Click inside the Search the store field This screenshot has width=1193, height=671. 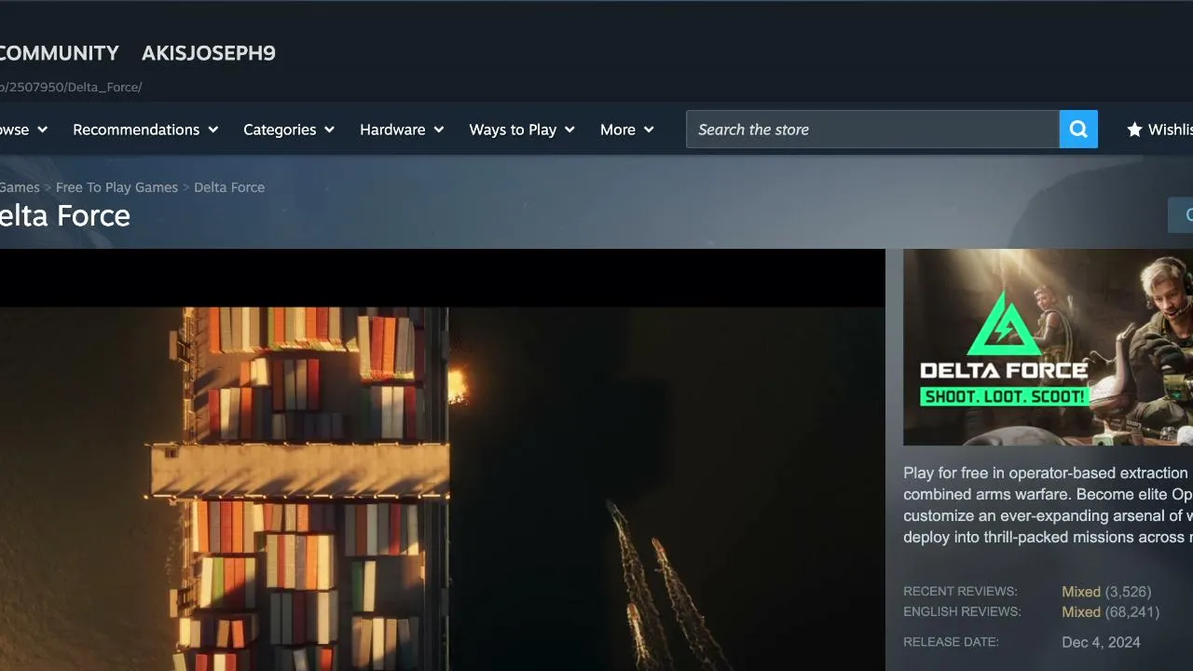click(x=872, y=130)
